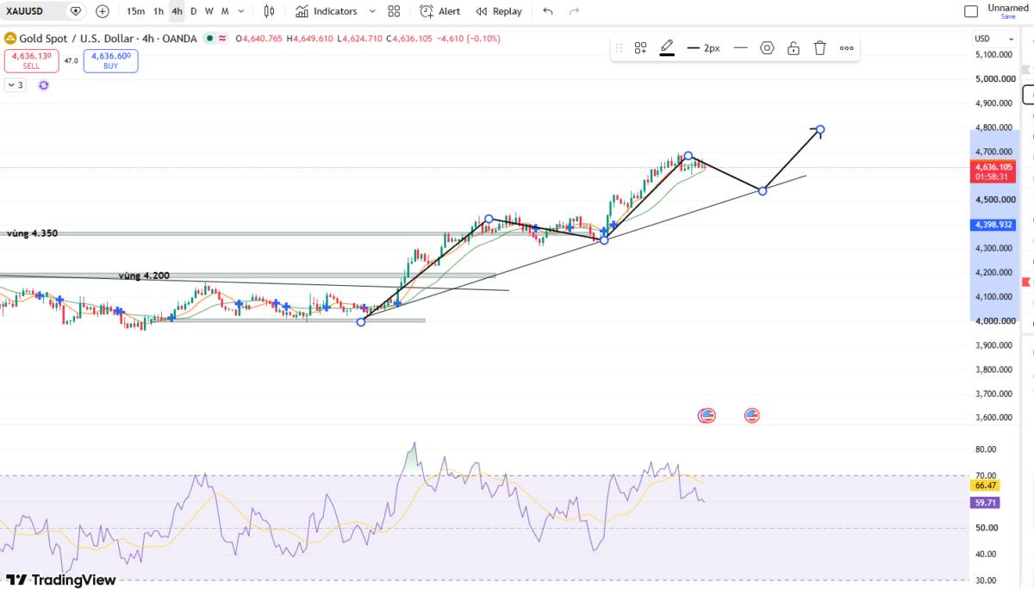The height and width of the screenshot is (589, 1034).
Task: Open the candlestick chart type selector
Action: [x=270, y=11]
